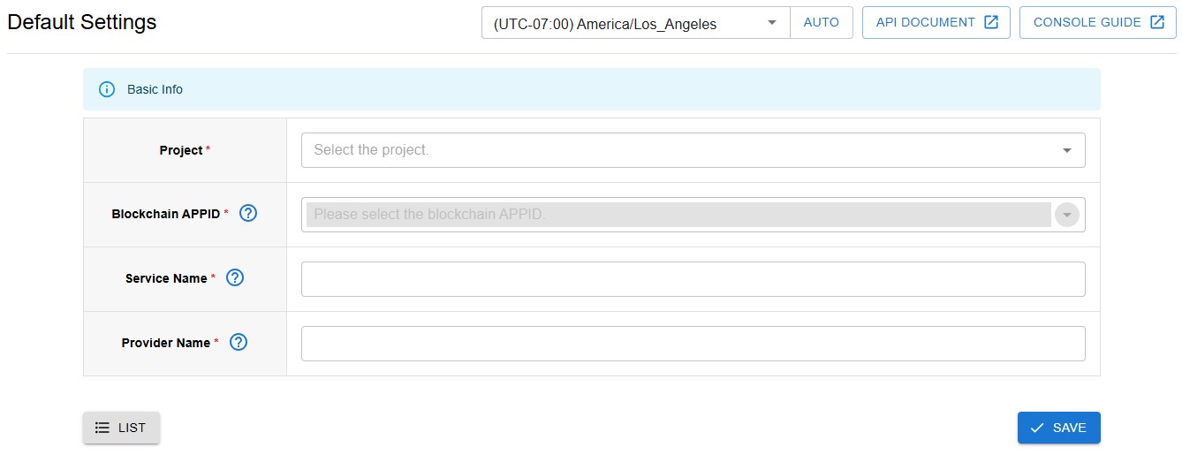Image resolution: width=1182 pixels, height=455 pixels.
Task: Open the API DOCUMENT link
Action: click(925, 22)
